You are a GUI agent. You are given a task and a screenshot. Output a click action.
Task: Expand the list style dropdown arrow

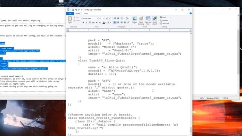(x=124, y=19)
